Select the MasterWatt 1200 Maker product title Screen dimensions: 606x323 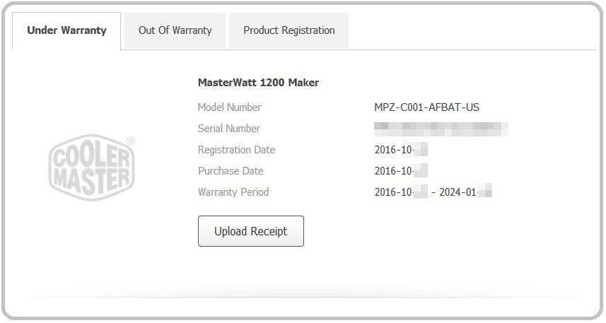(x=258, y=82)
